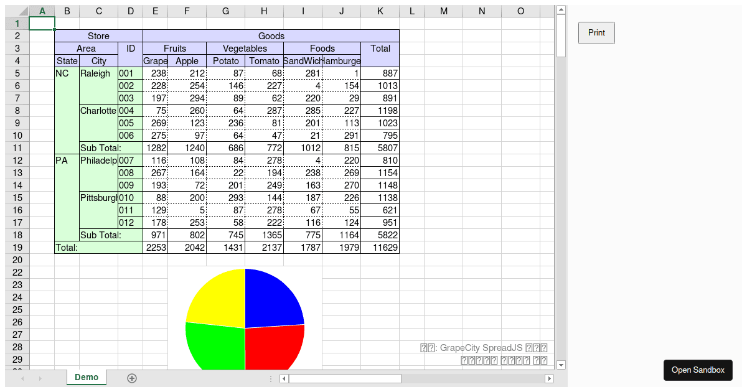Select column A header
Image resolution: width=747 pixels, height=392 pixels.
pos(42,11)
